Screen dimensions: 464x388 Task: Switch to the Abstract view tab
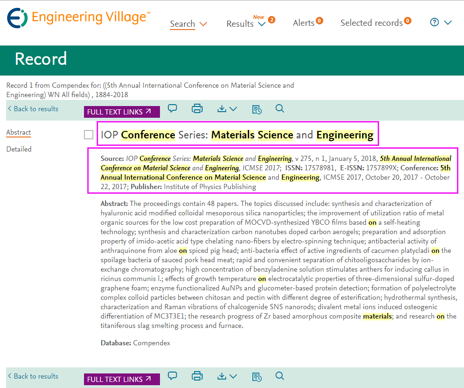click(19, 132)
